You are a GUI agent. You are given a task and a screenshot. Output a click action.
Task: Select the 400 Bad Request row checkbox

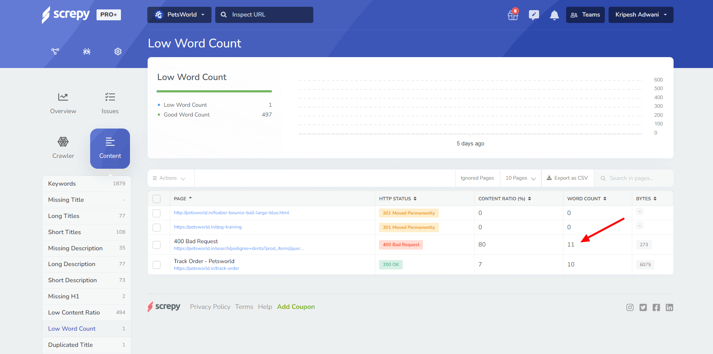click(x=157, y=245)
